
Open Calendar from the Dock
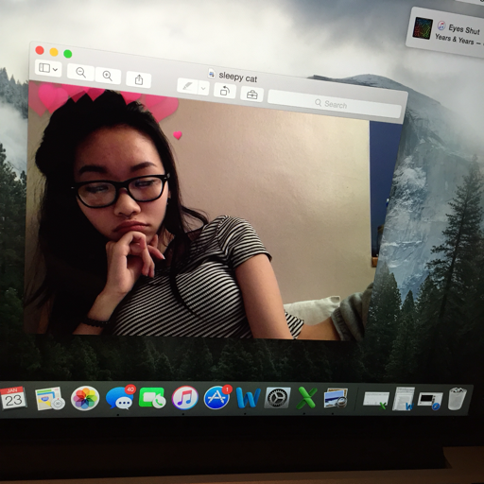pyautogui.click(x=13, y=398)
